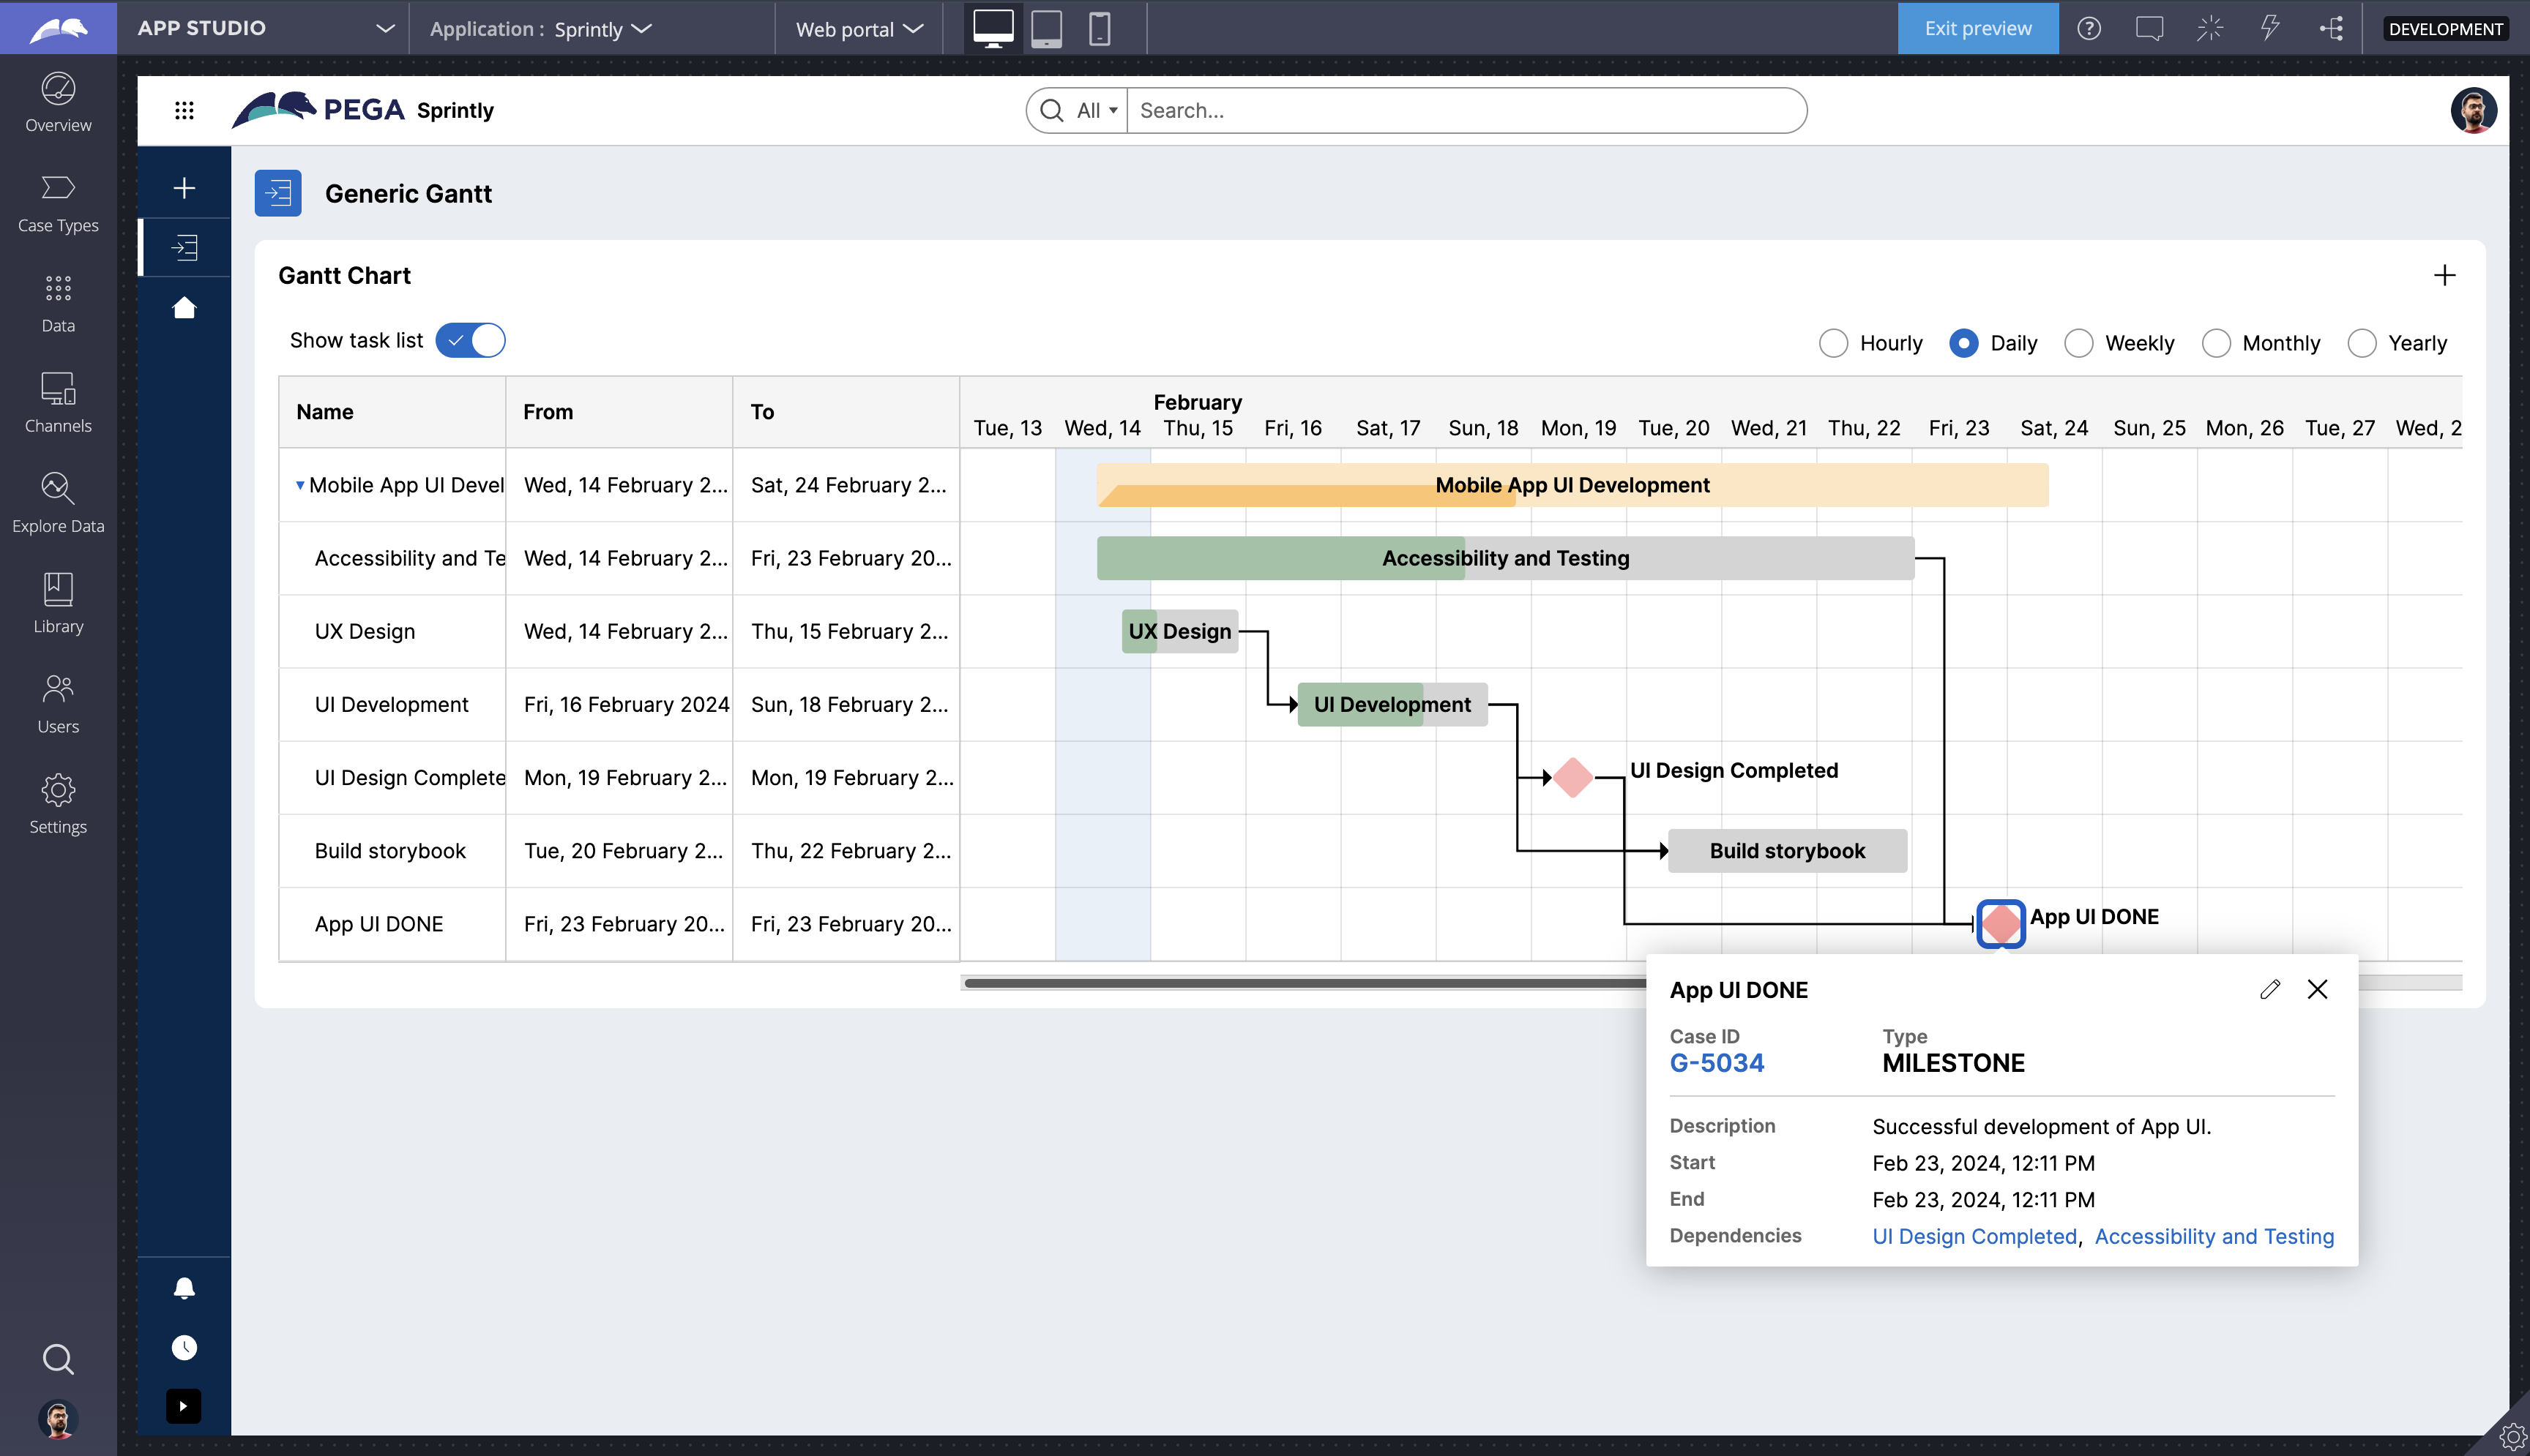Click the Search input field
Image resolution: width=2530 pixels, height=1456 pixels.
pyautogui.click(x=1466, y=110)
